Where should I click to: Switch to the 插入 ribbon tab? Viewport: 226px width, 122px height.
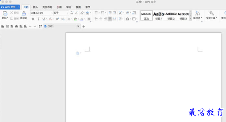coord(35,7)
